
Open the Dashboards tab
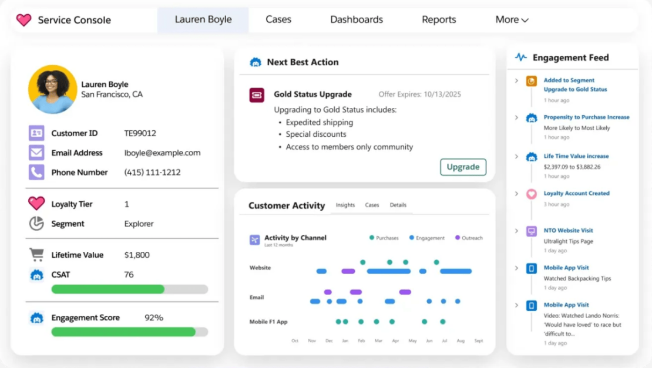(x=356, y=19)
